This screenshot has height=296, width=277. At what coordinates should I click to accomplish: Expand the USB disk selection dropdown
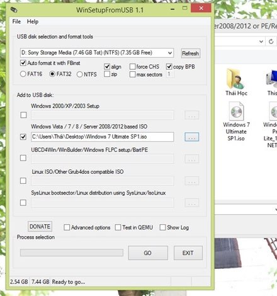(170, 53)
